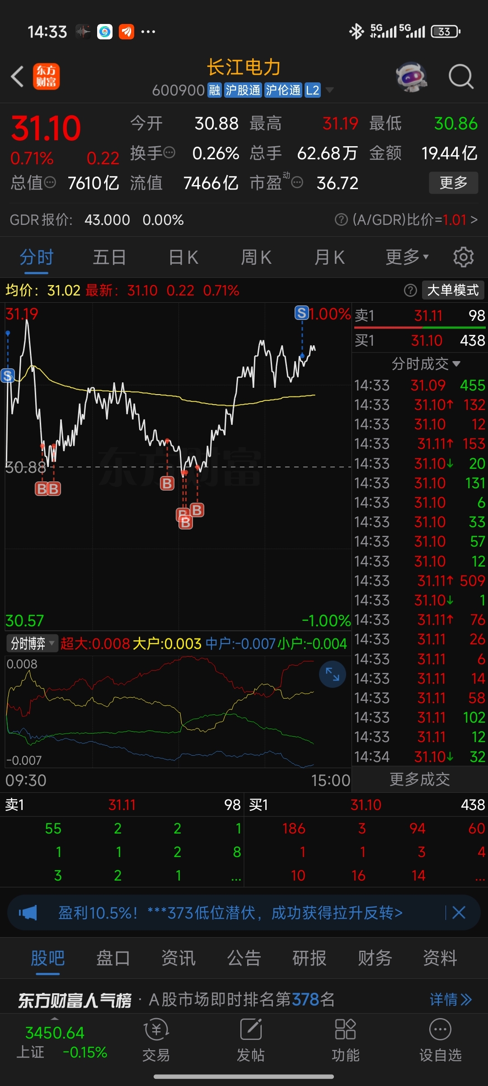The image size is (488, 1086).
Task: Tap the back arrow icon
Action: click(17, 76)
